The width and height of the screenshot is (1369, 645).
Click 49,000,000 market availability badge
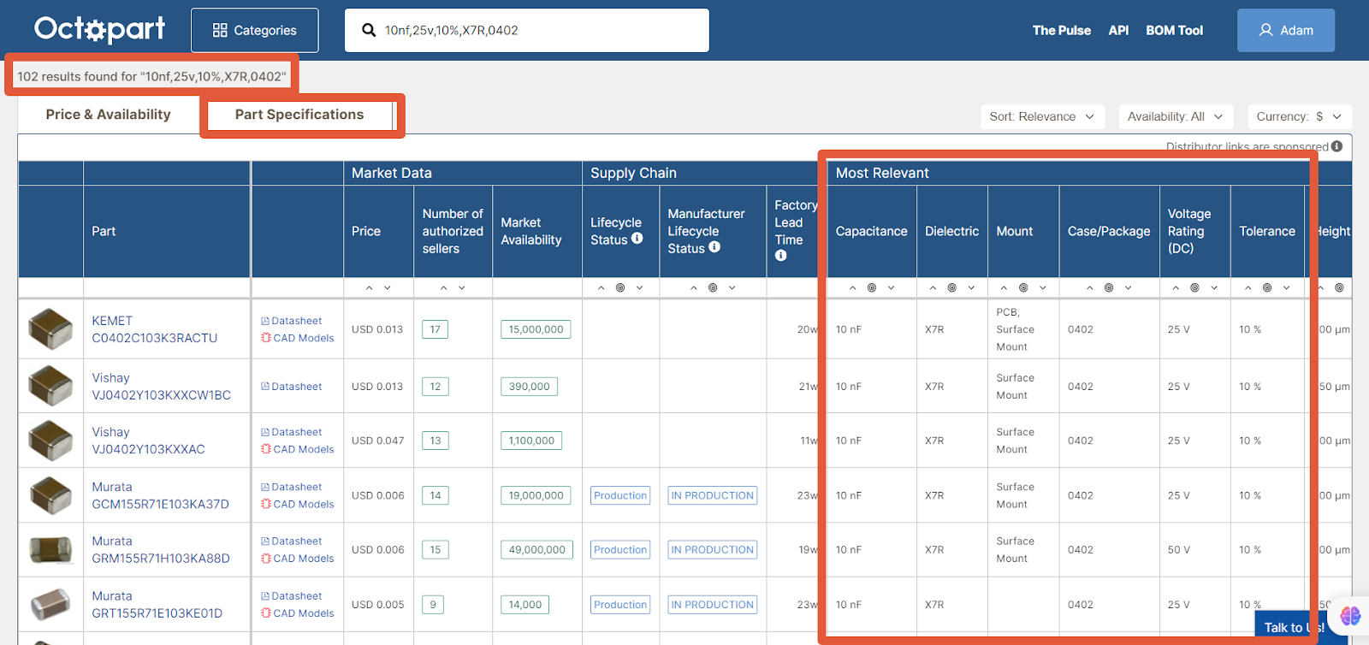pos(536,550)
